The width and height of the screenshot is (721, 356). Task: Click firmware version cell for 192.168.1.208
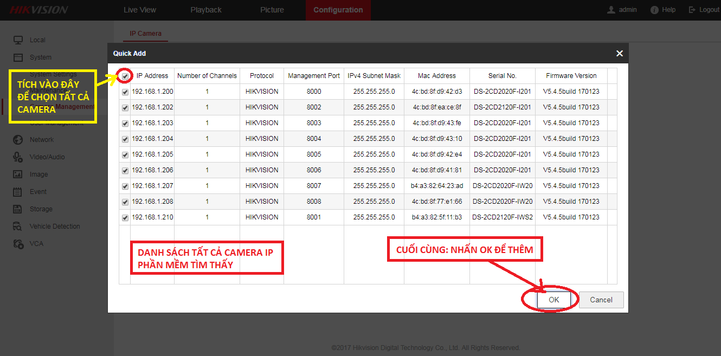coord(571,202)
